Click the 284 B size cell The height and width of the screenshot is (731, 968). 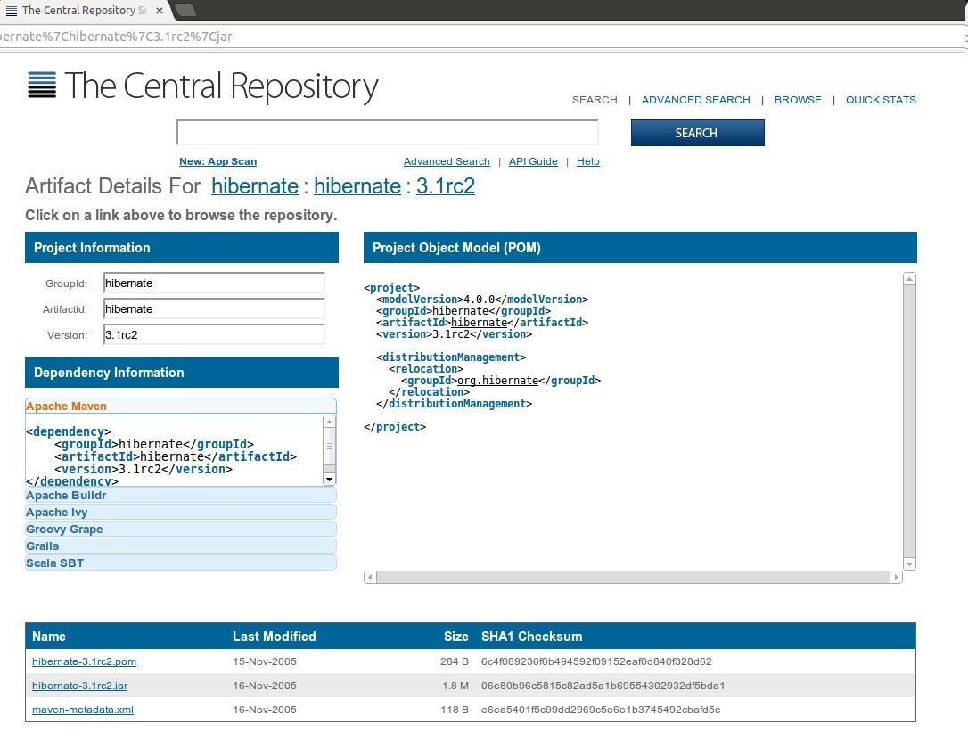pyautogui.click(x=455, y=661)
